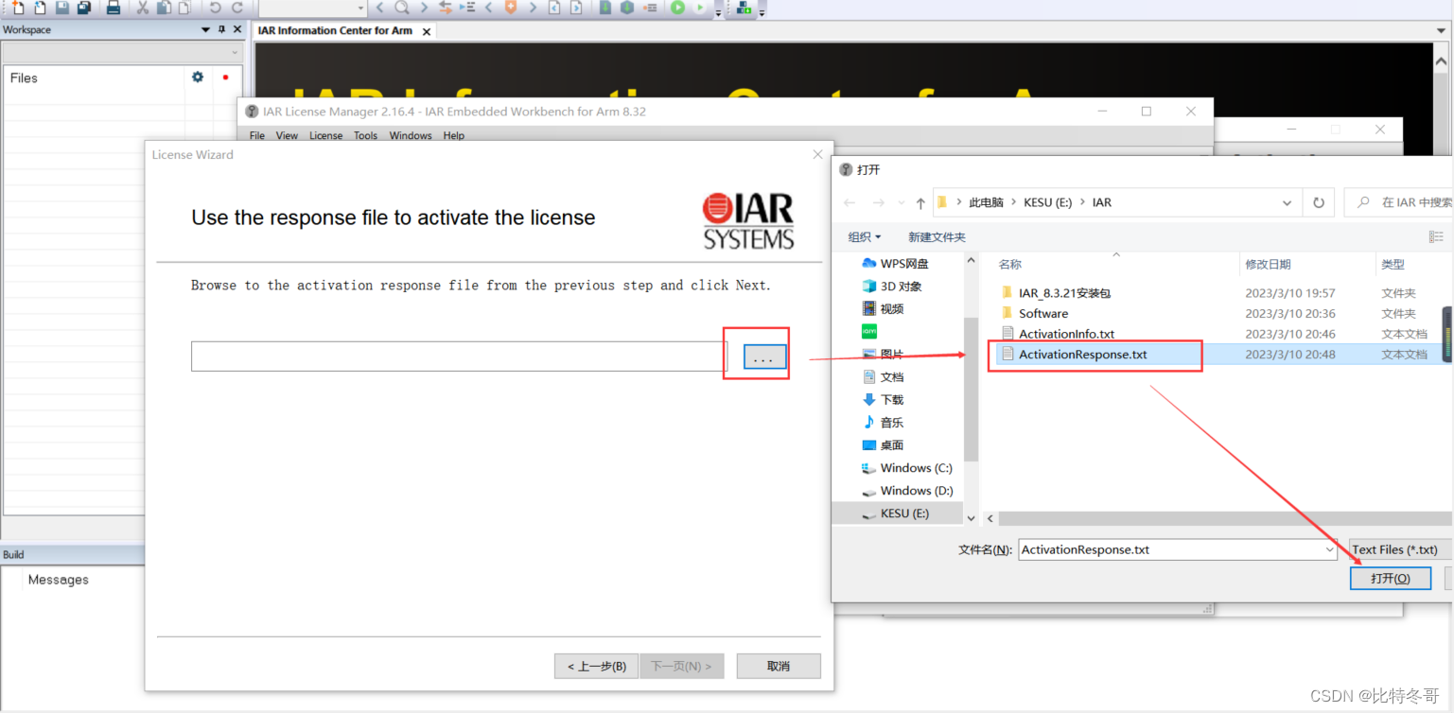Image resolution: width=1454 pixels, height=713 pixels.
Task: Select ActivationResponse.txt file
Action: tap(1082, 354)
